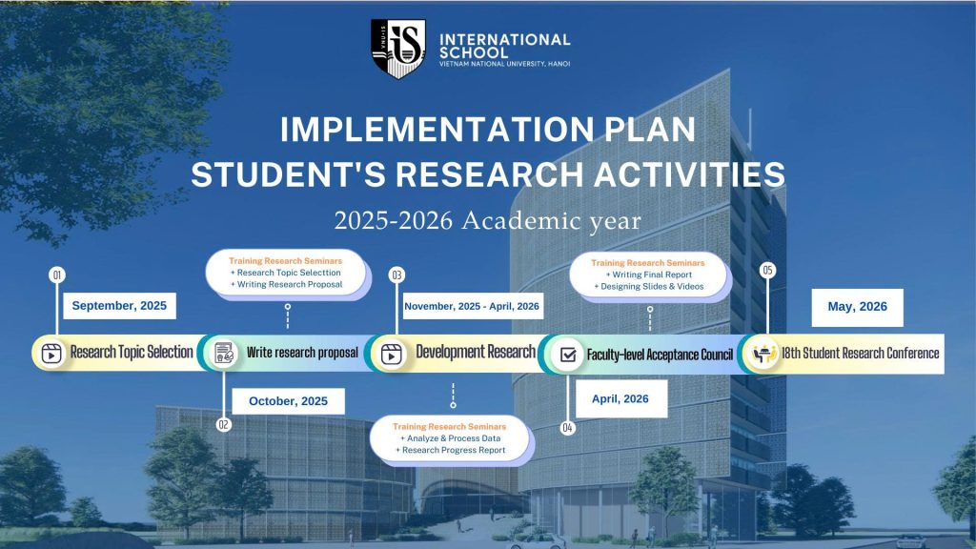The height and width of the screenshot is (549, 976).
Task: Click the 2025-2026 Academic year subtitle
Action: (x=487, y=220)
